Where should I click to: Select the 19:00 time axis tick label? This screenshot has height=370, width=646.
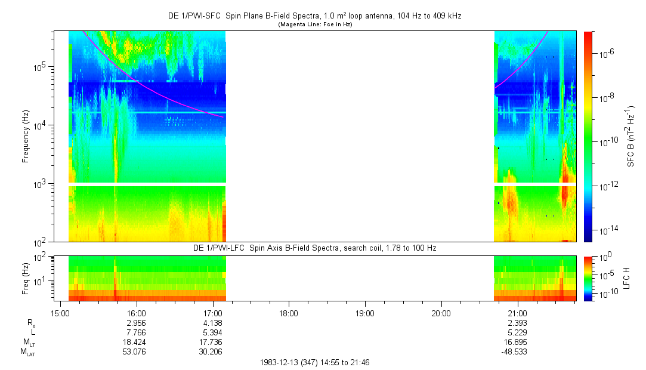[365, 313]
